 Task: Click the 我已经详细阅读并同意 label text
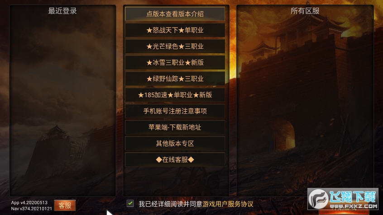tap(170, 204)
